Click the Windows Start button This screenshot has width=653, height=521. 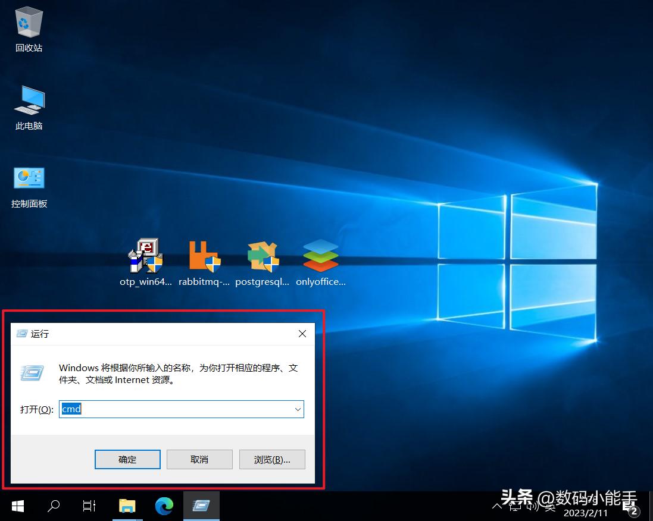tap(18, 506)
